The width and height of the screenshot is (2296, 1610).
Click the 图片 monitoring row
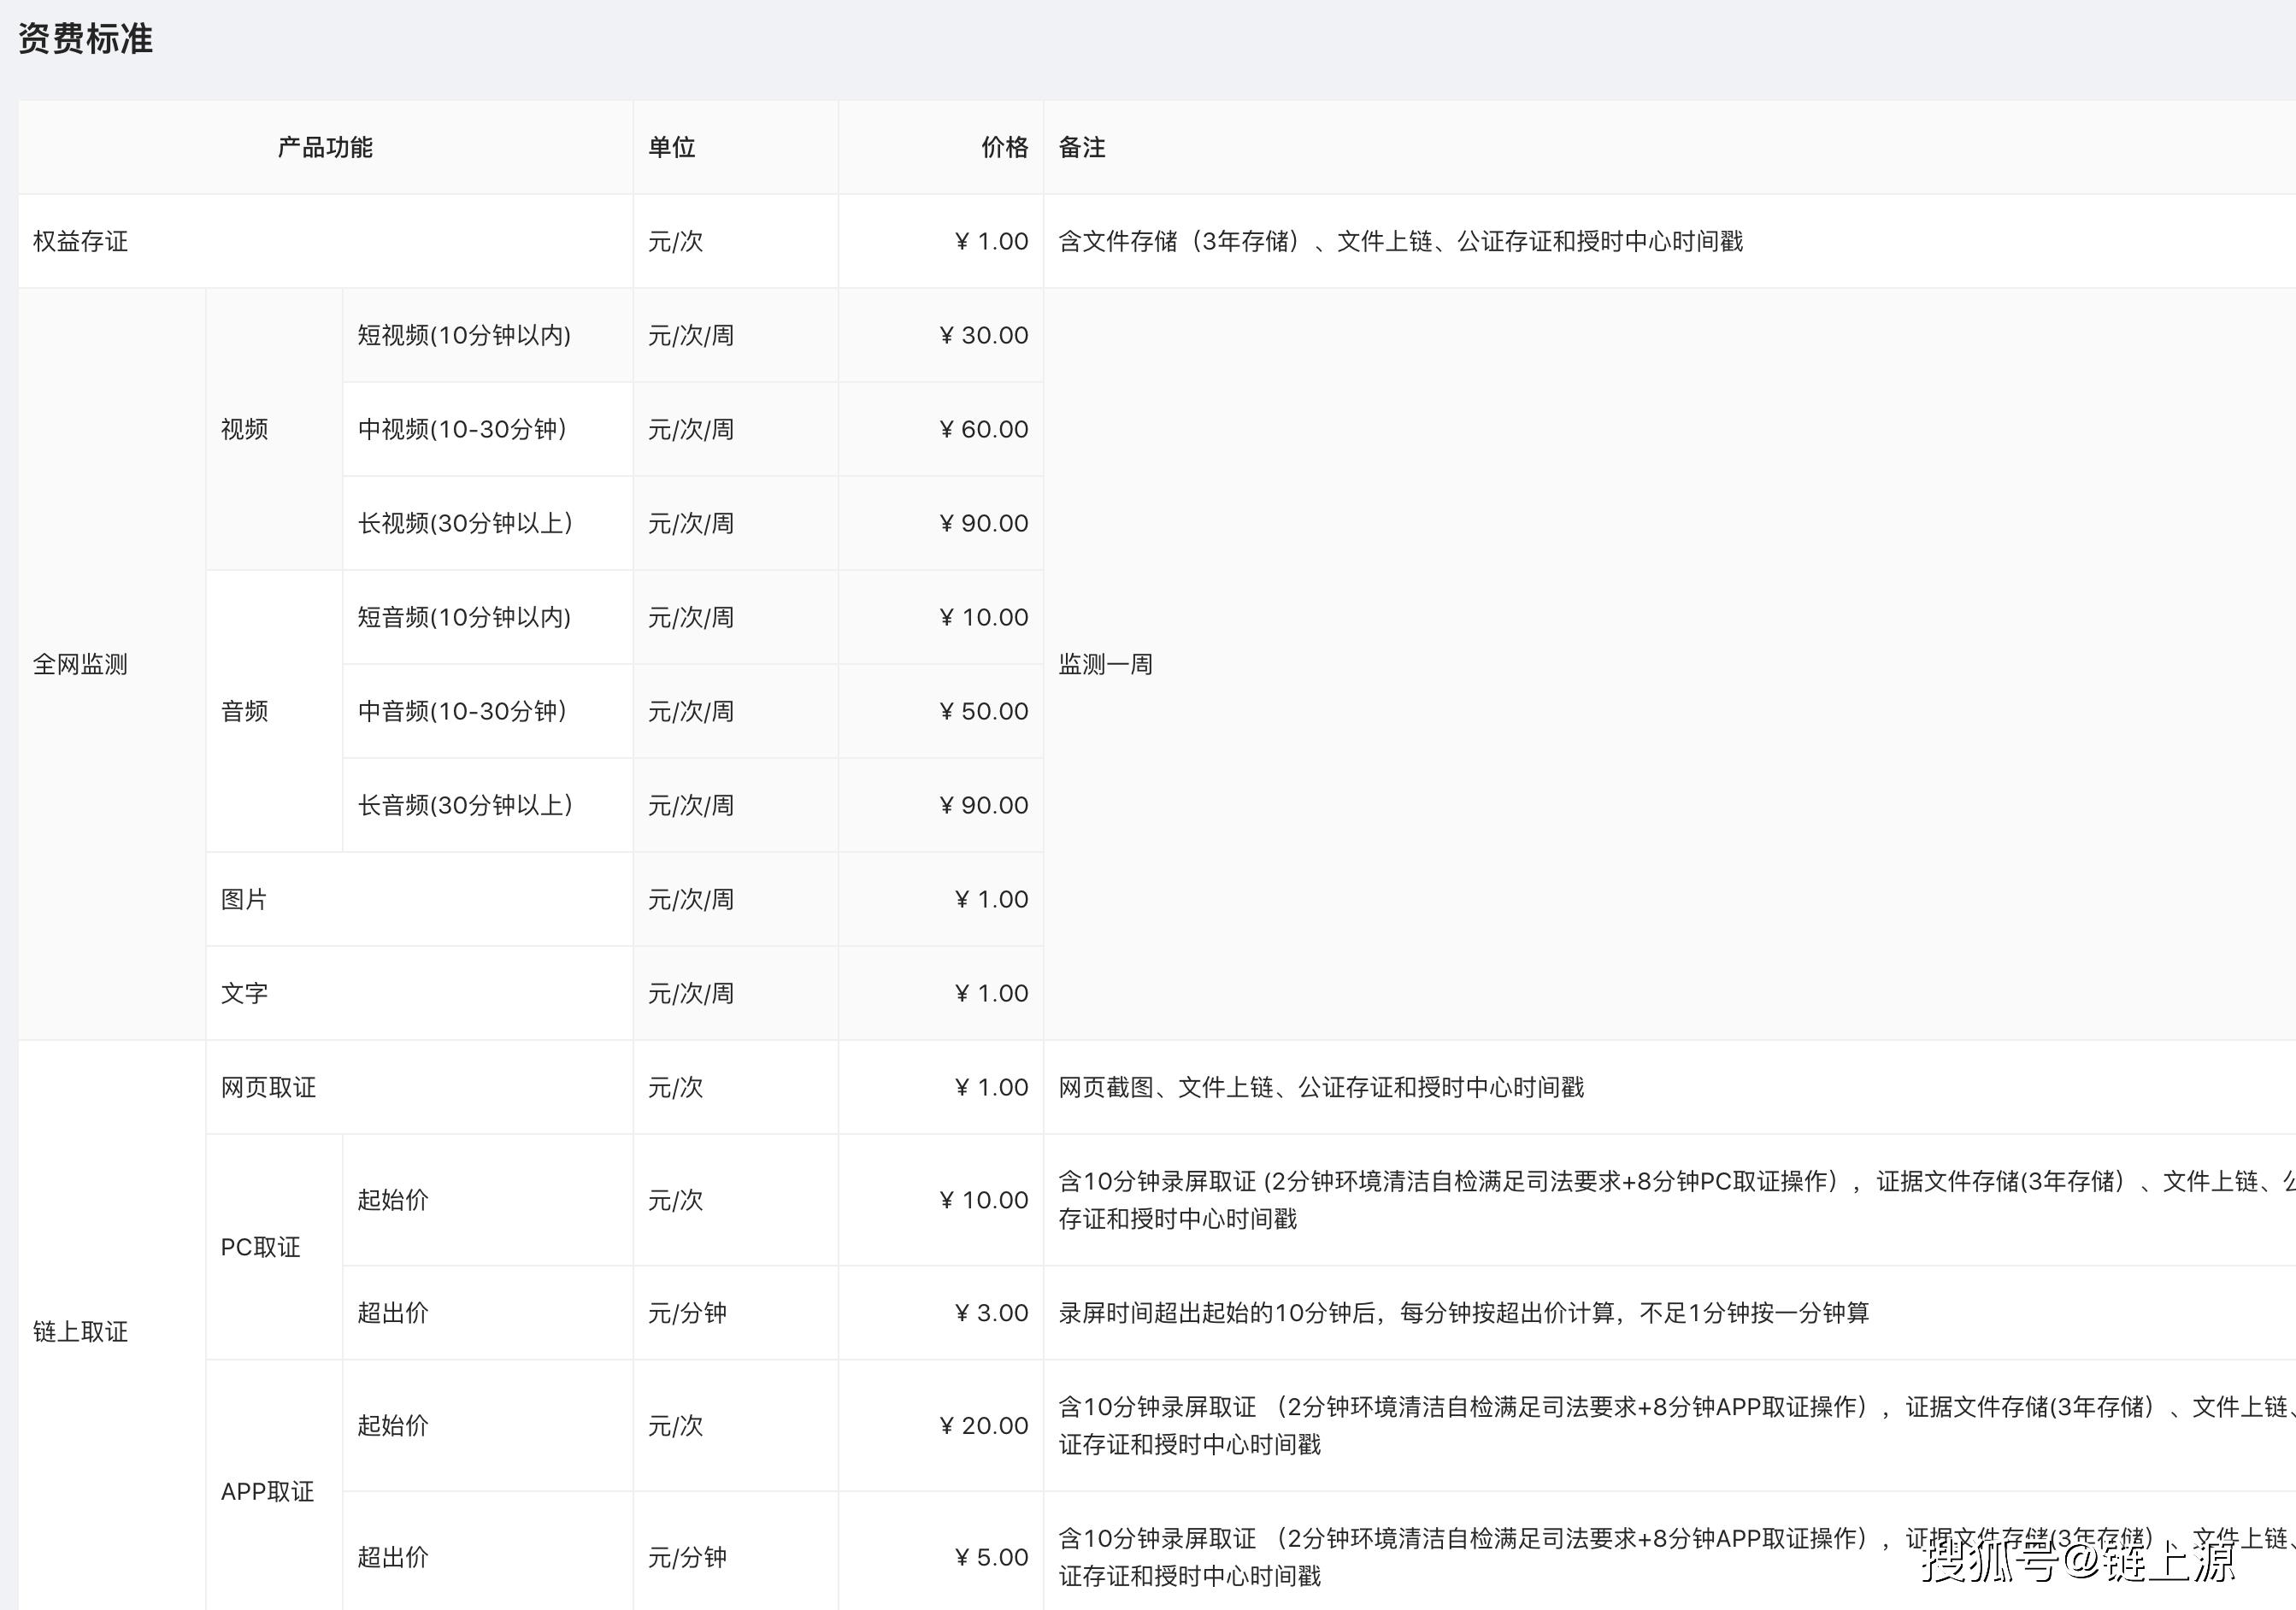coord(245,899)
